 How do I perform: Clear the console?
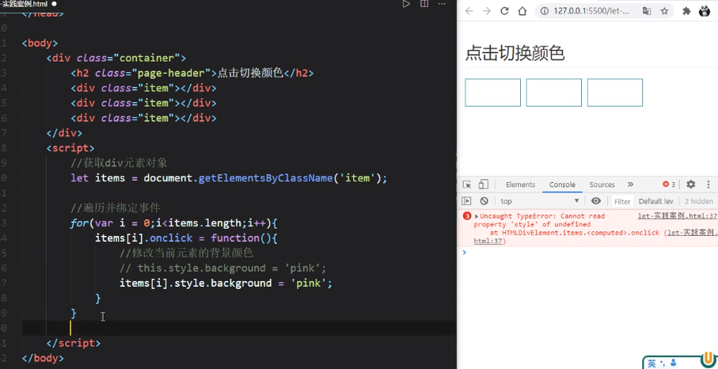tap(484, 201)
